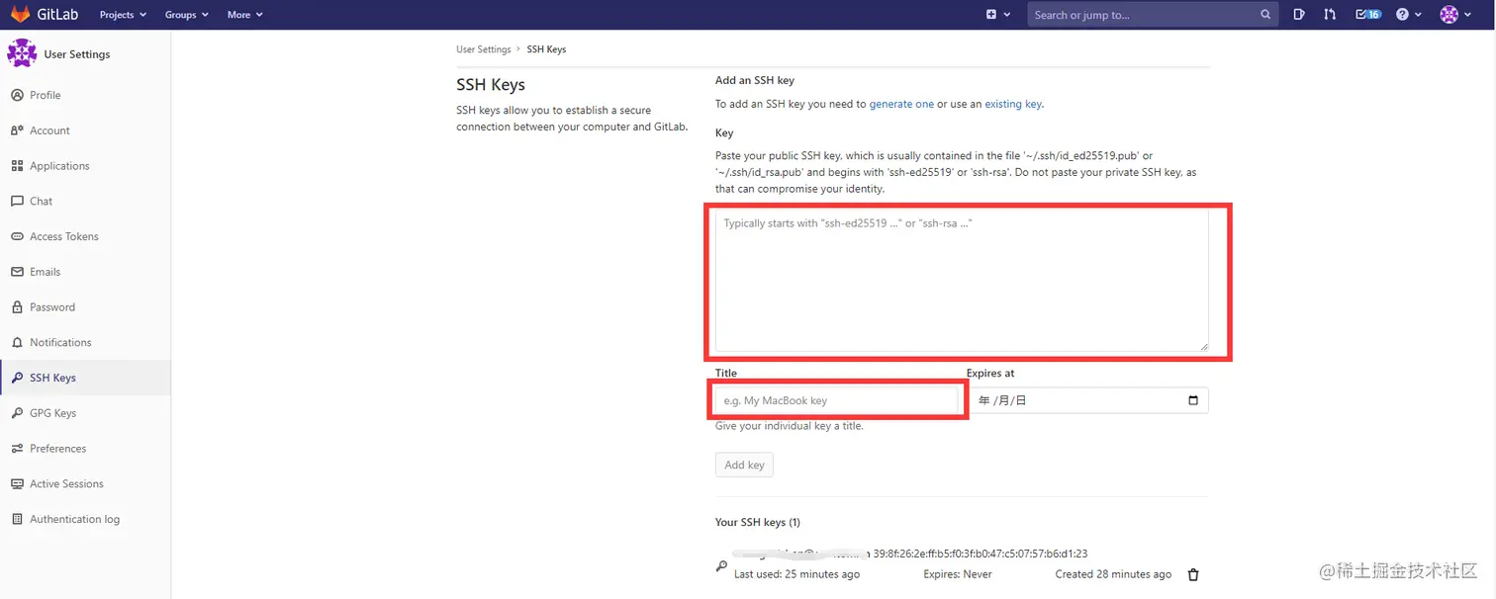The width and height of the screenshot is (1496, 599).
Task: Open the user avatar dropdown menu
Action: (x=1453, y=15)
